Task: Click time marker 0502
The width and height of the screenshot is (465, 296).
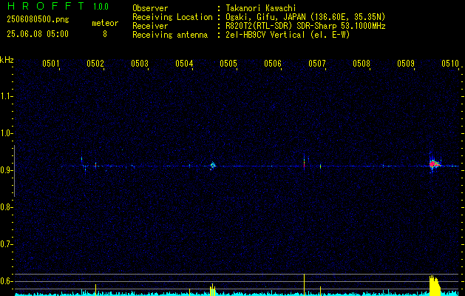Action: tap(95, 63)
